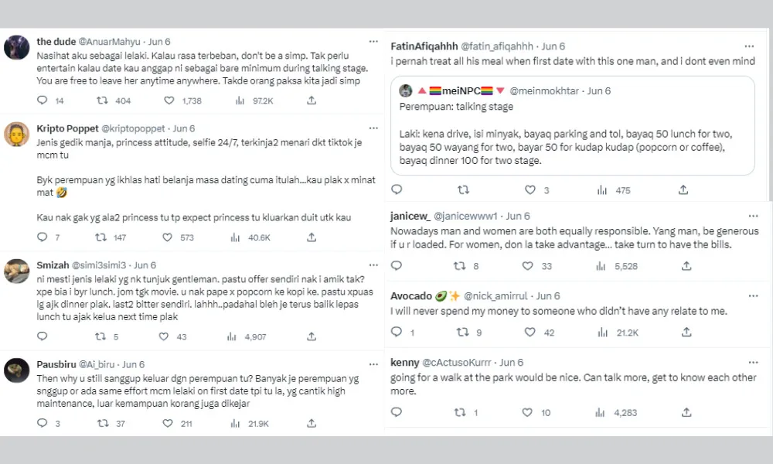Reply to kenny's tweet about park walk
Screen dimensions: 773x464
pos(397,413)
